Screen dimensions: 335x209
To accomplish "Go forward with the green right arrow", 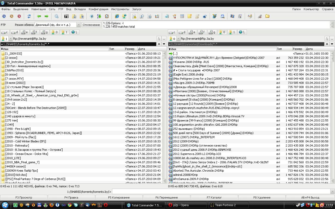I will (x=46, y=16).
